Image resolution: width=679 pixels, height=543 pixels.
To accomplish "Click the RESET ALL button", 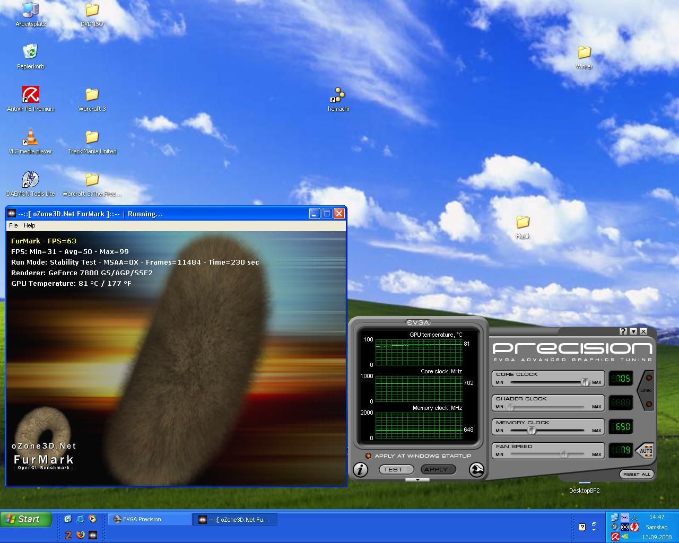I will (x=637, y=474).
